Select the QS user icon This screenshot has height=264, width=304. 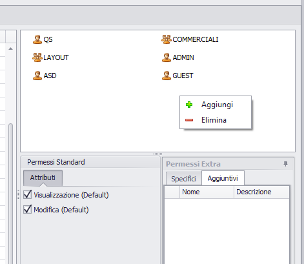(x=37, y=39)
